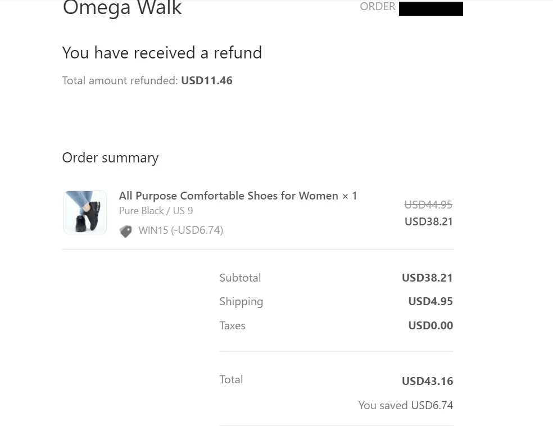Click the Shipping amount USD4.95
Viewport: 553px width, 426px height.
point(430,301)
